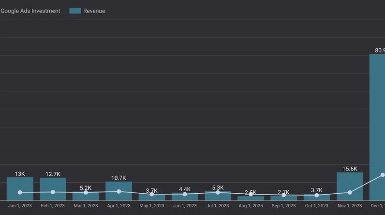This screenshot has height=215, width=385.
Task: Click the line data point for June 2023
Action: (x=185, y=194)
